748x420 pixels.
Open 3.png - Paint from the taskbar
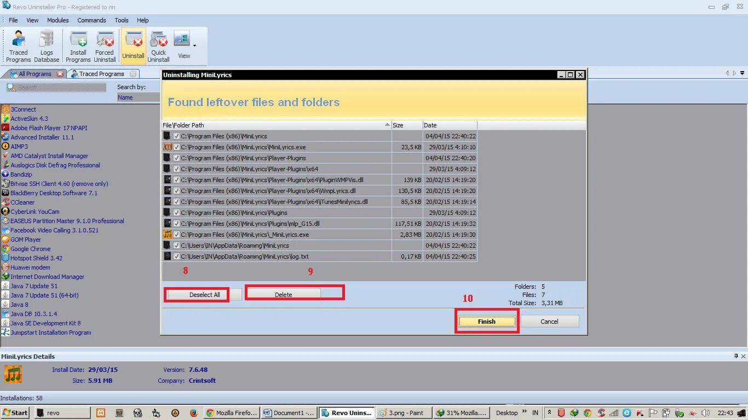click(x=405, y=413)
